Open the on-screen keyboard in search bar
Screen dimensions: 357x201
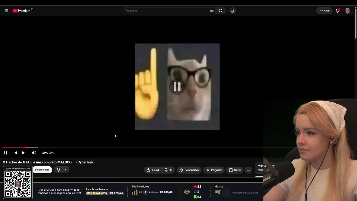[x=212, y=11]
